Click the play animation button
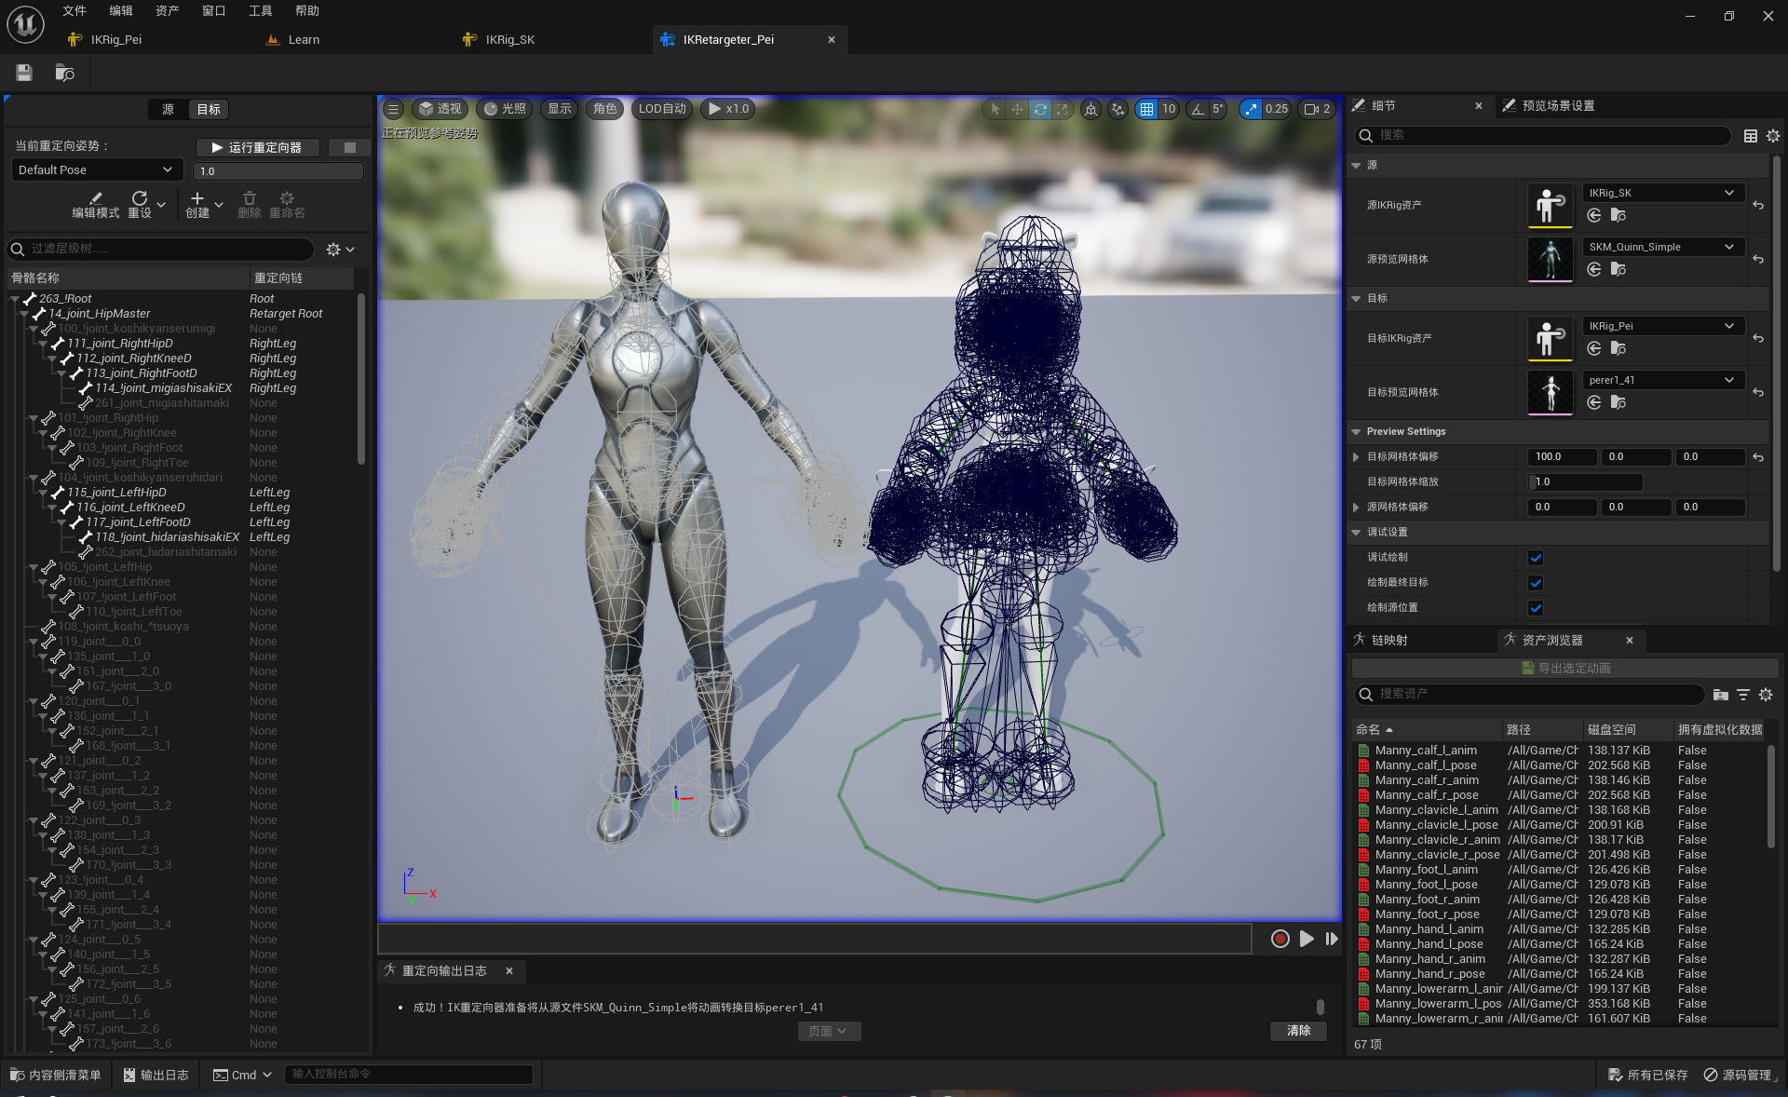This screenshot has height=1097, width=1788. pyautogui.click(x=1307, y=939)
